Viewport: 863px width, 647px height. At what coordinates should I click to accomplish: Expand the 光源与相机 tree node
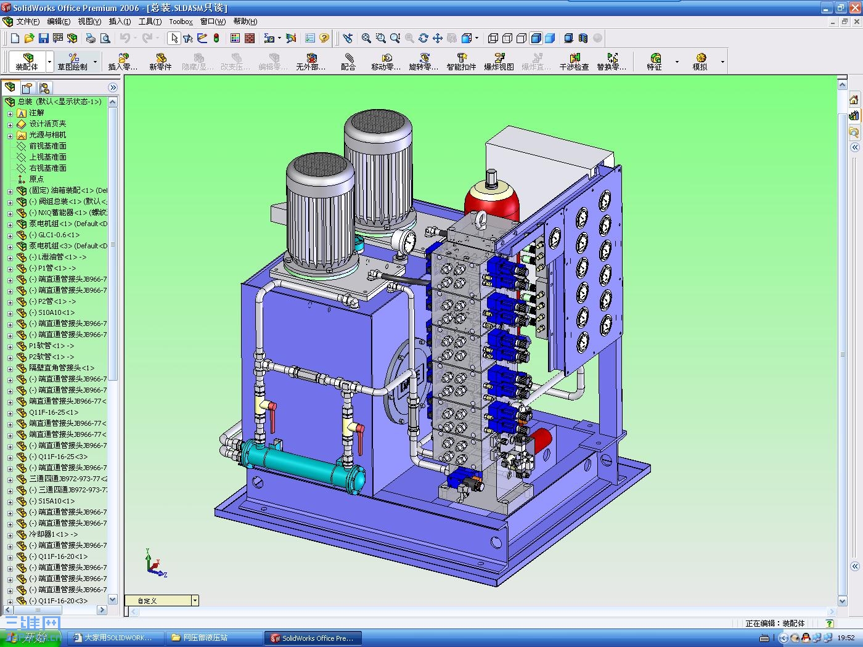pyautogui.click(x=10, y=136)
